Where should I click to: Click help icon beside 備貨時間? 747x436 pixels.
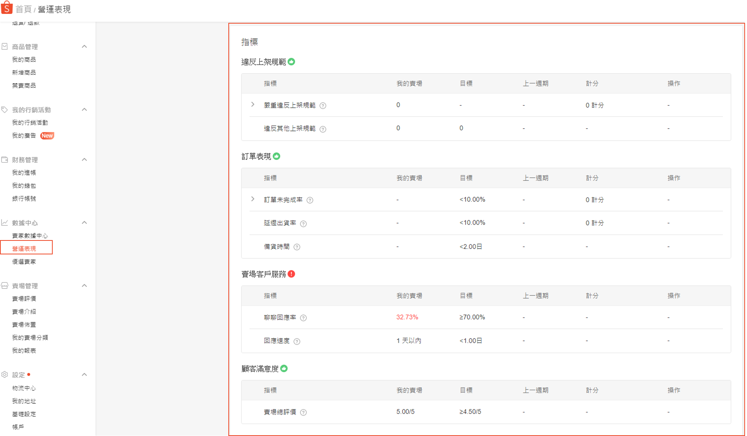[297, 247]
